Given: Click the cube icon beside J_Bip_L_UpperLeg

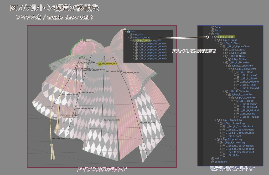Looking at the screenshot, I should point(218,120).
